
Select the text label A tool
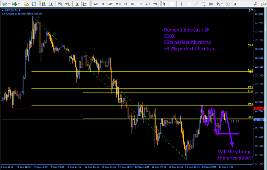point(235,4)
